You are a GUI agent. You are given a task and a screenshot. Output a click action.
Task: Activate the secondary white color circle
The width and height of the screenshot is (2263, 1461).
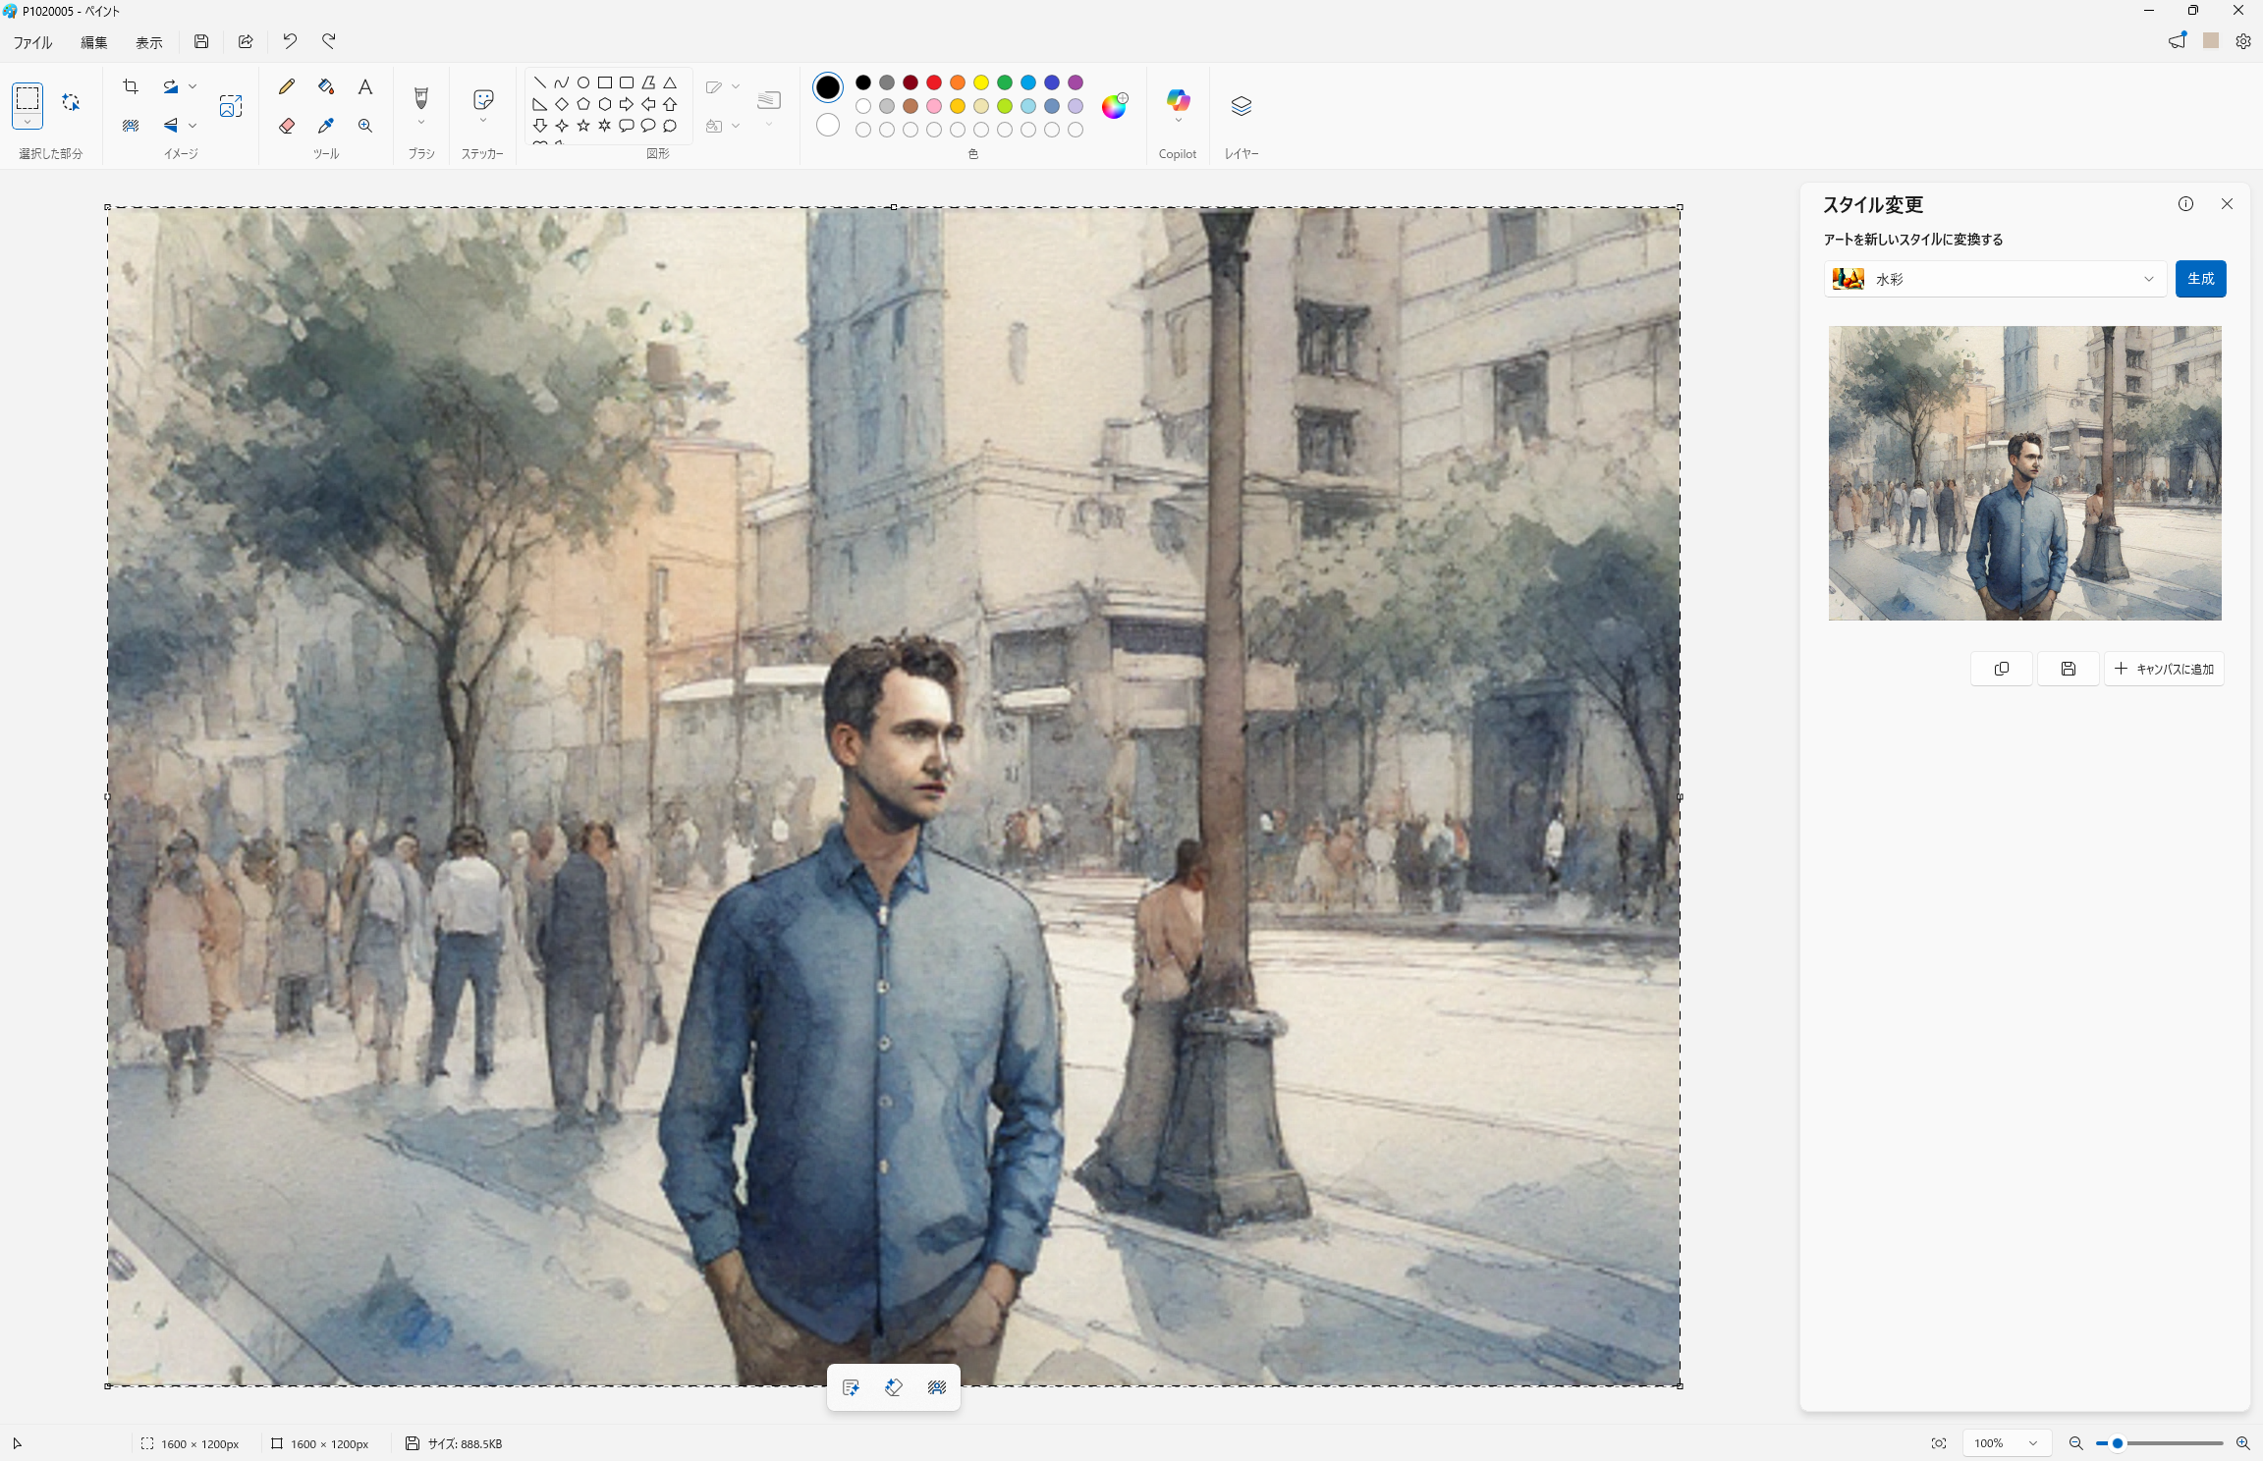tap(828, 126)
